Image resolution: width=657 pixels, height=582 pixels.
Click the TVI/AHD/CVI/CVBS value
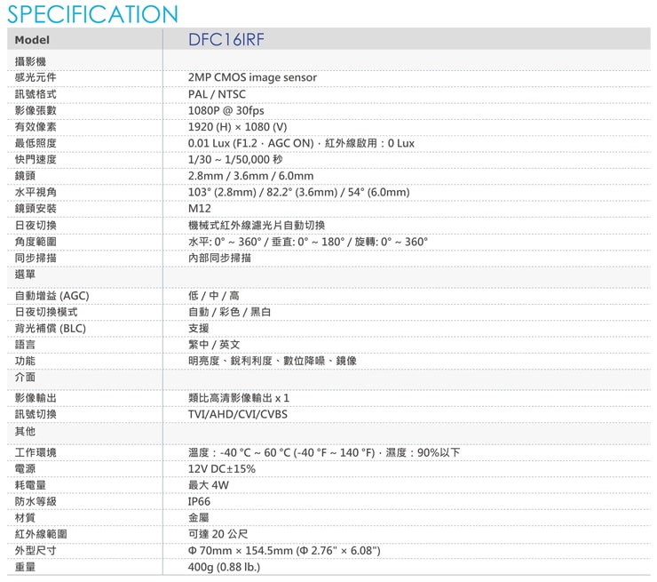tap(238, 414)
